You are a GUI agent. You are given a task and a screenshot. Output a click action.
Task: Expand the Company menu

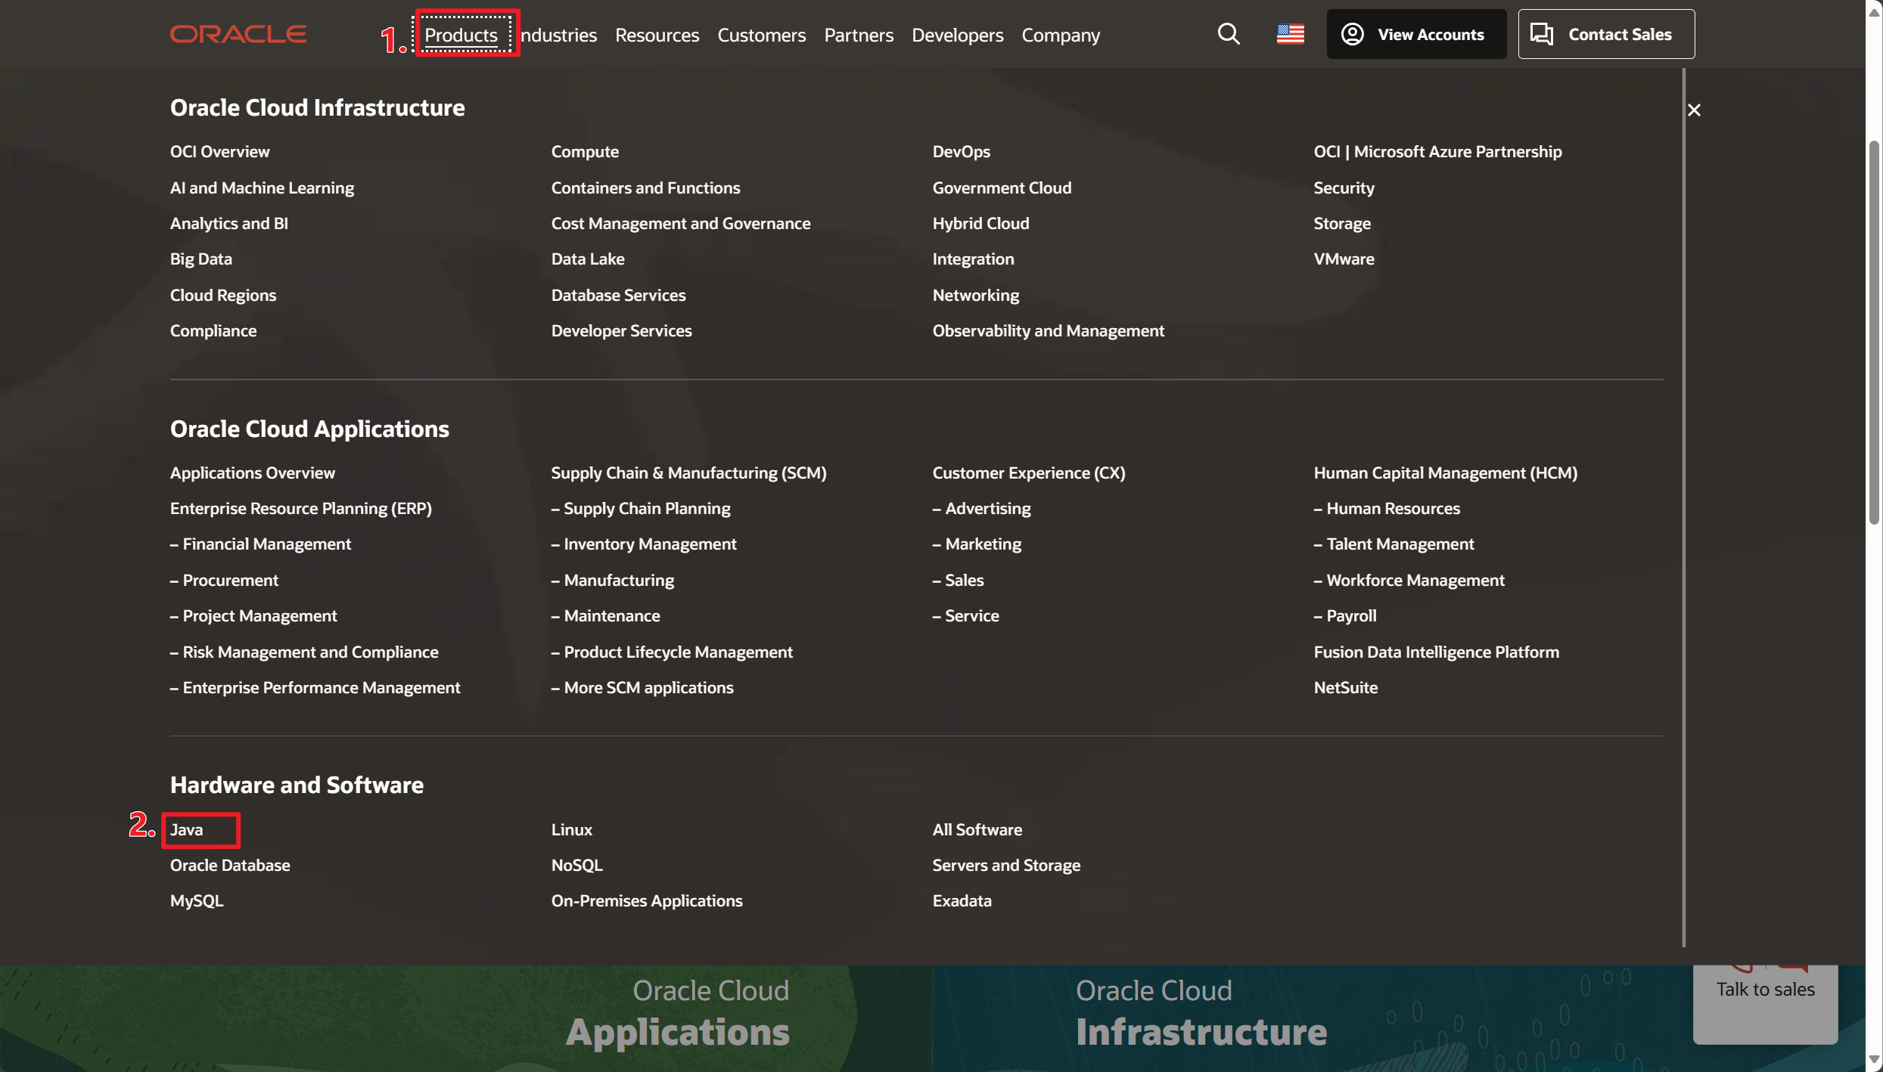1061,35
